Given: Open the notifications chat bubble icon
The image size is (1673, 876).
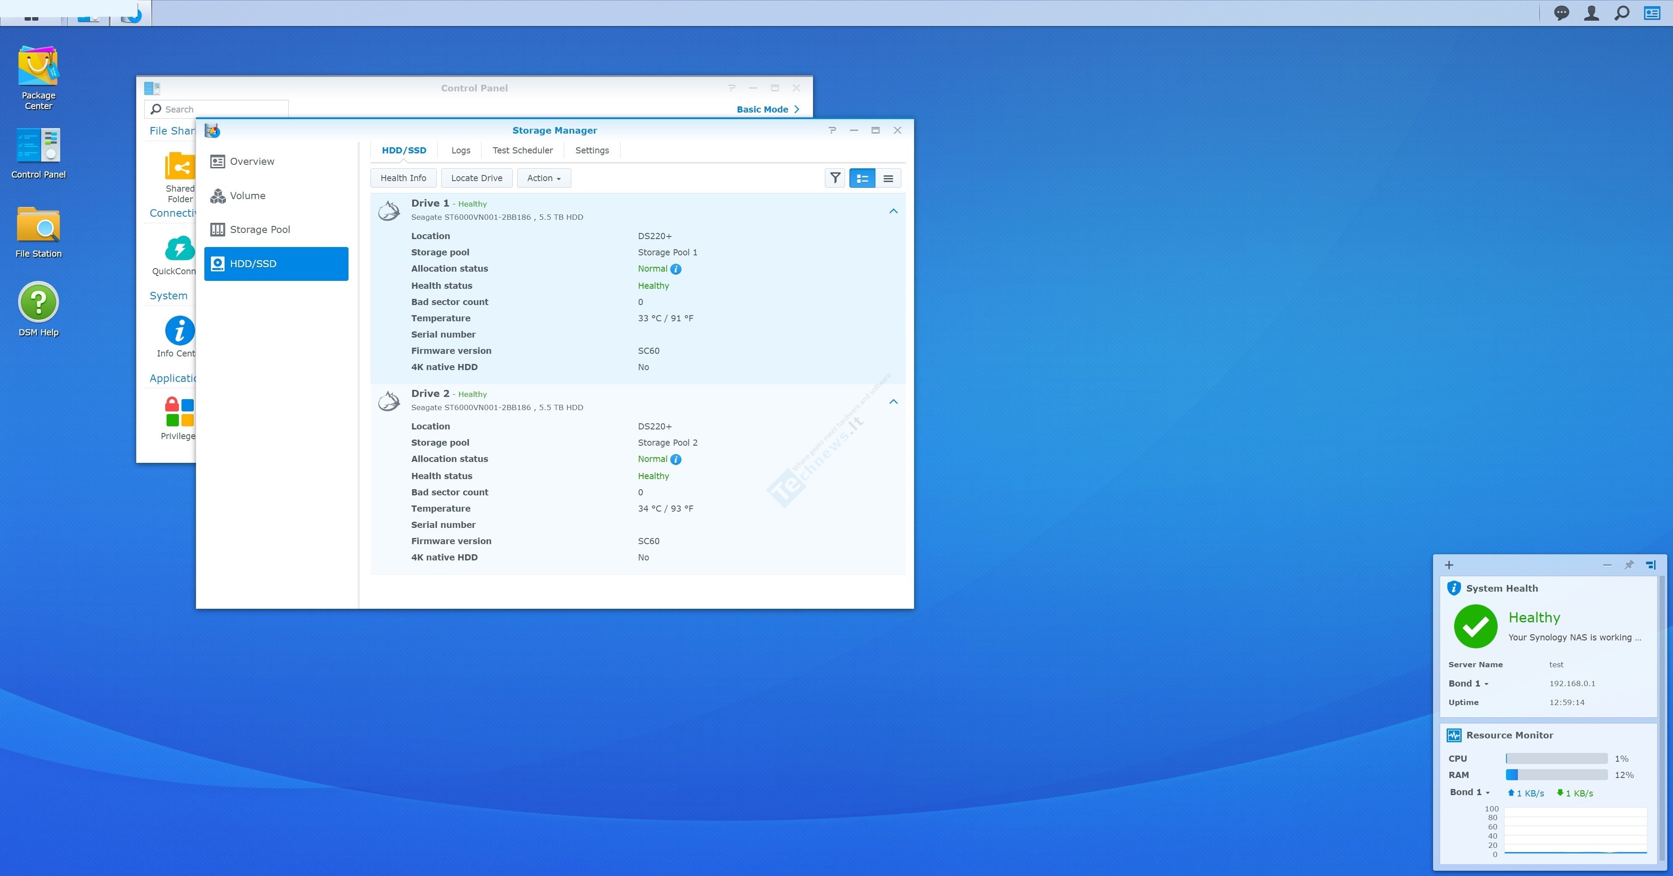Looking at the screenshot, I should point(1561,13).
